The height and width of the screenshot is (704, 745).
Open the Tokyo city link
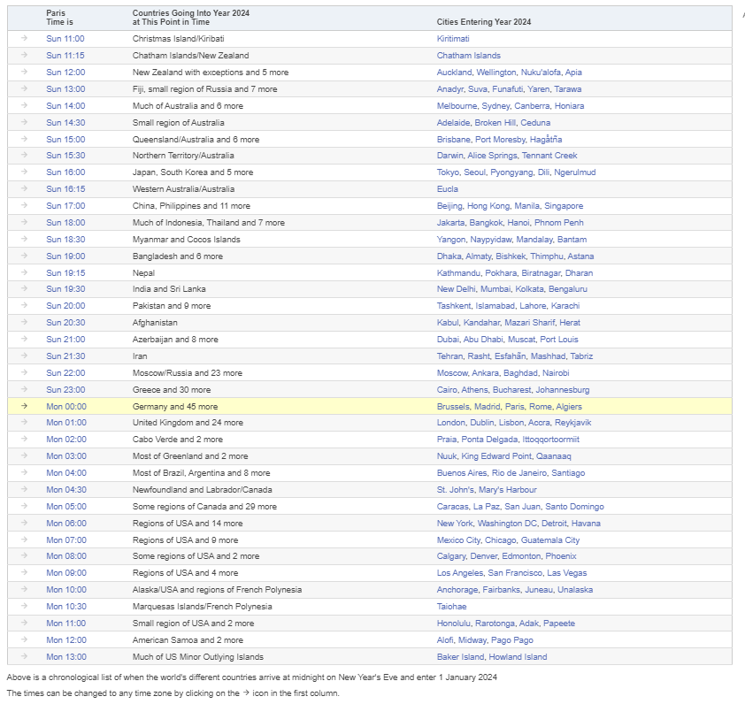click(x=448, y=172)
